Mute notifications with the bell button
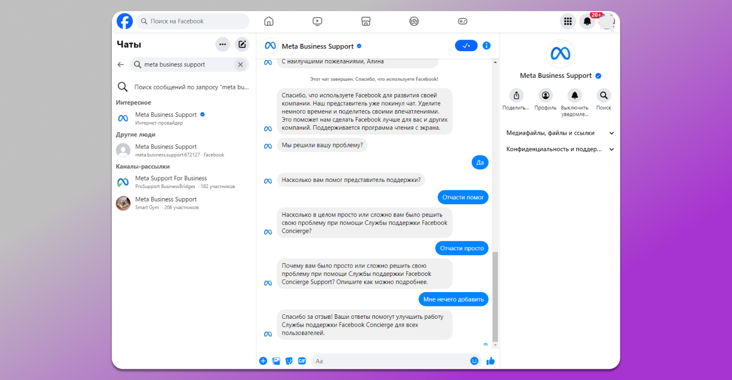 pos(575,95)
